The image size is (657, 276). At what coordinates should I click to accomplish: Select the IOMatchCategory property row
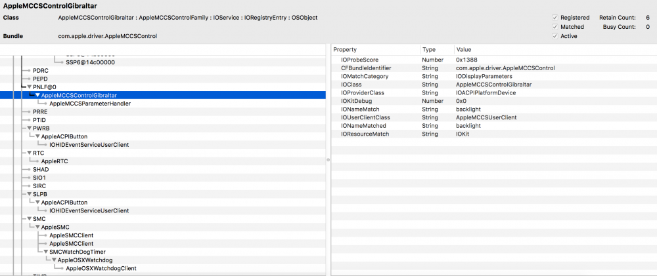(x=494, y=76)
